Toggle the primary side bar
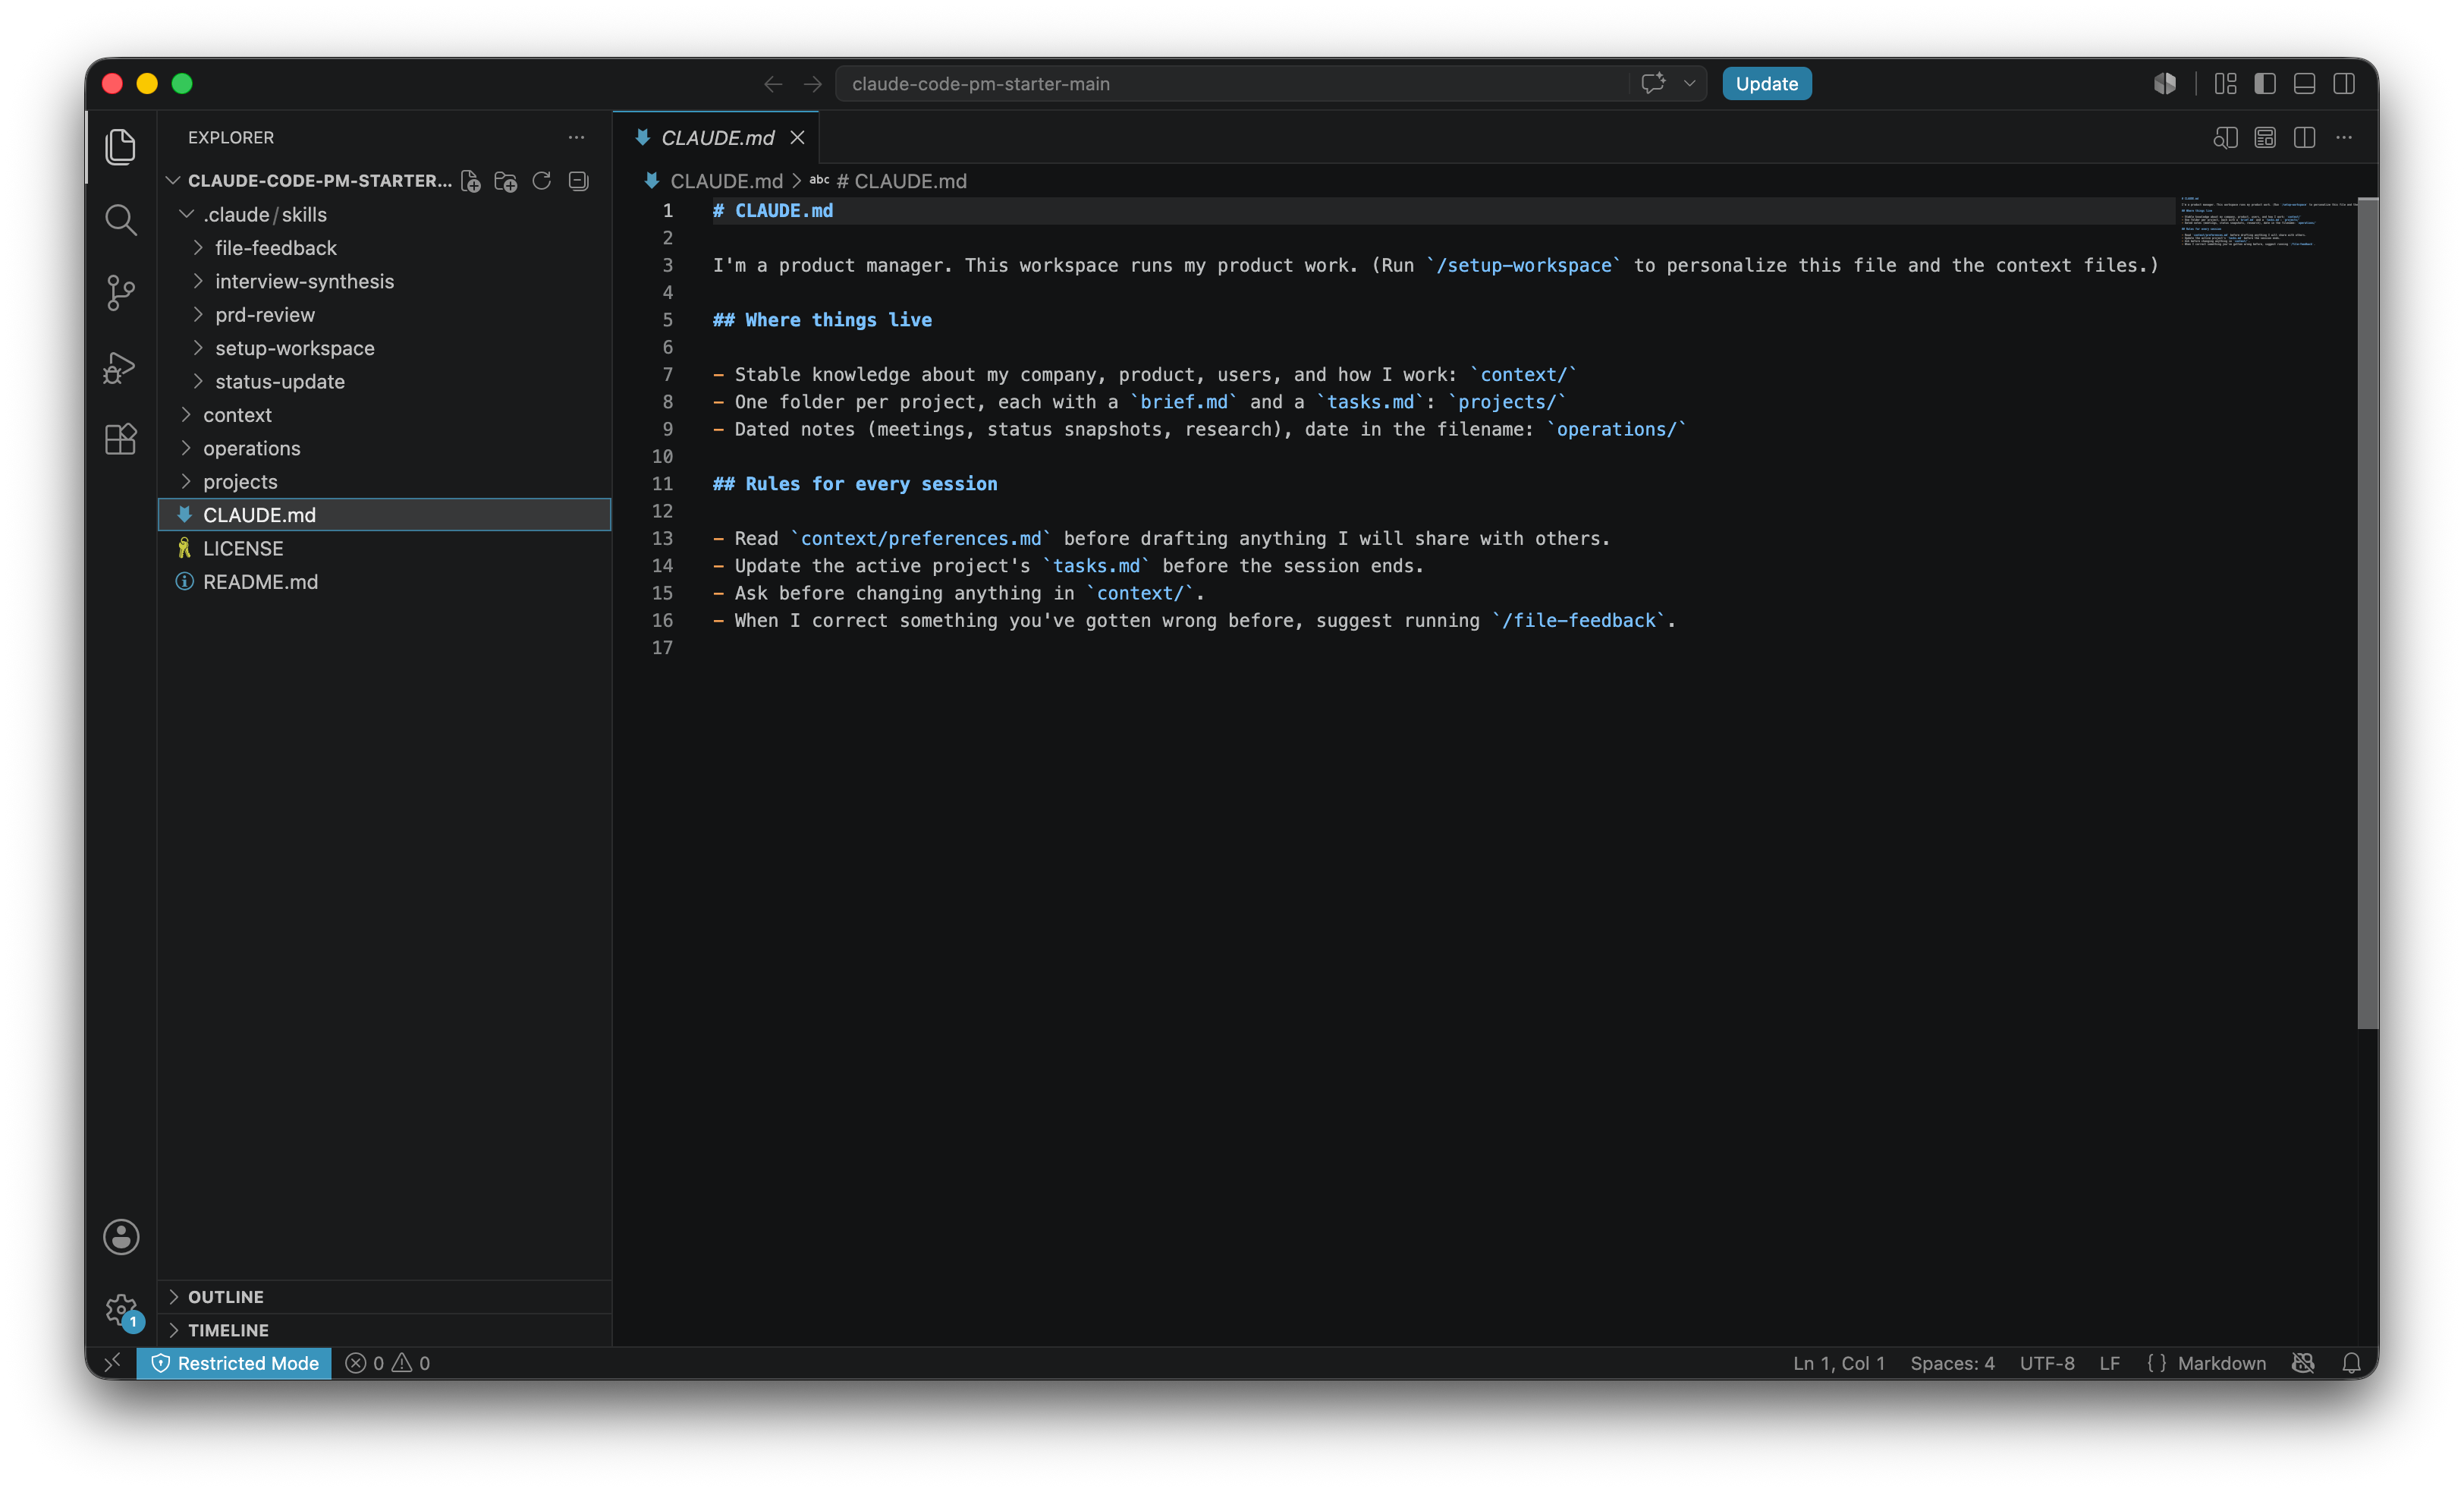 [2265, 84]
